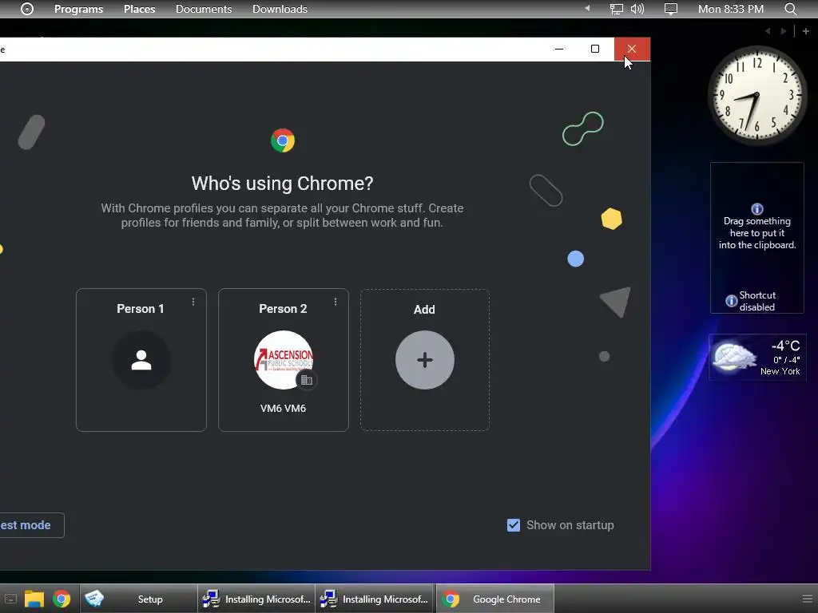Image resolution: width=818 pixels, height=613 pixels.
Task: Click the Mon 8:33 PM clock
Action: click(x=731, y=9)
